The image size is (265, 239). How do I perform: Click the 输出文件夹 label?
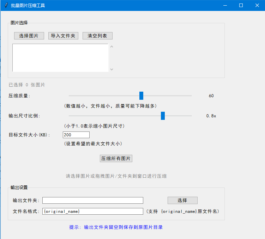[26, 201]
